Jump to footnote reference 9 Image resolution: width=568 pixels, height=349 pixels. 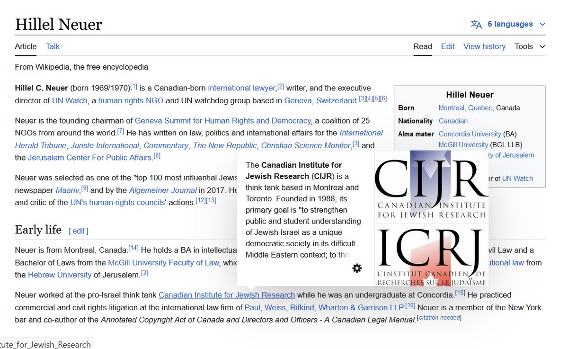(85, 188)
